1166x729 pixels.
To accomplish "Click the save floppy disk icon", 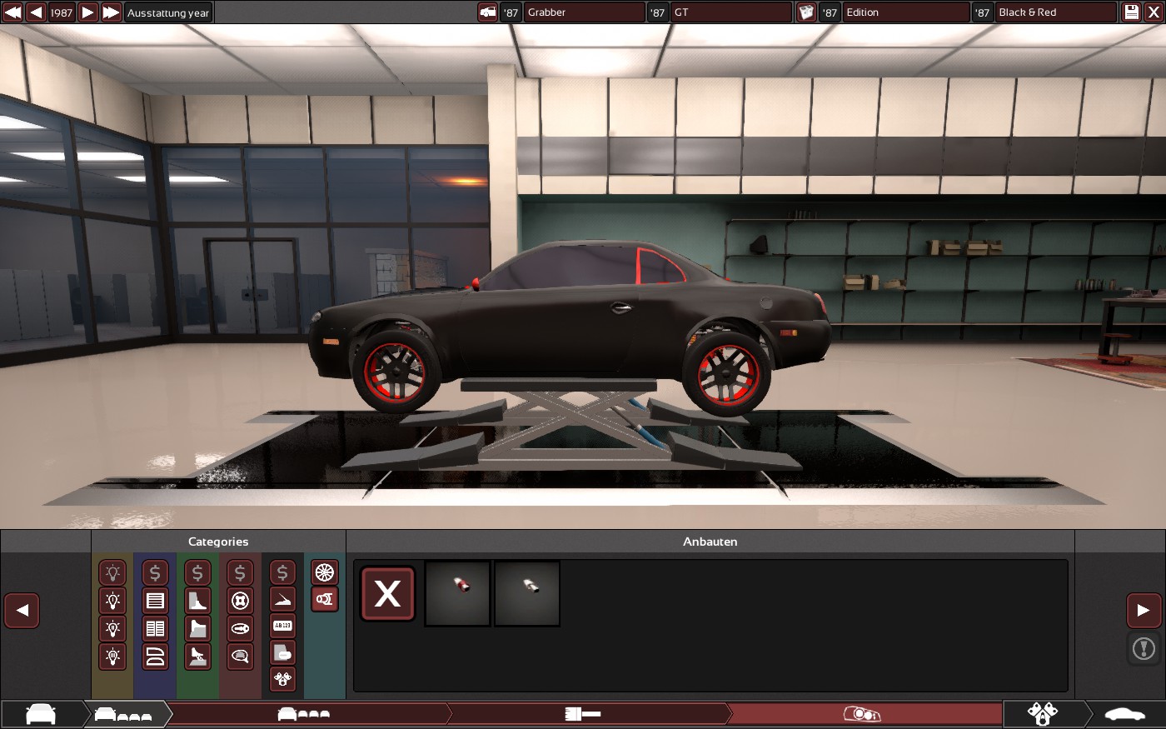I will [1131, 12].
